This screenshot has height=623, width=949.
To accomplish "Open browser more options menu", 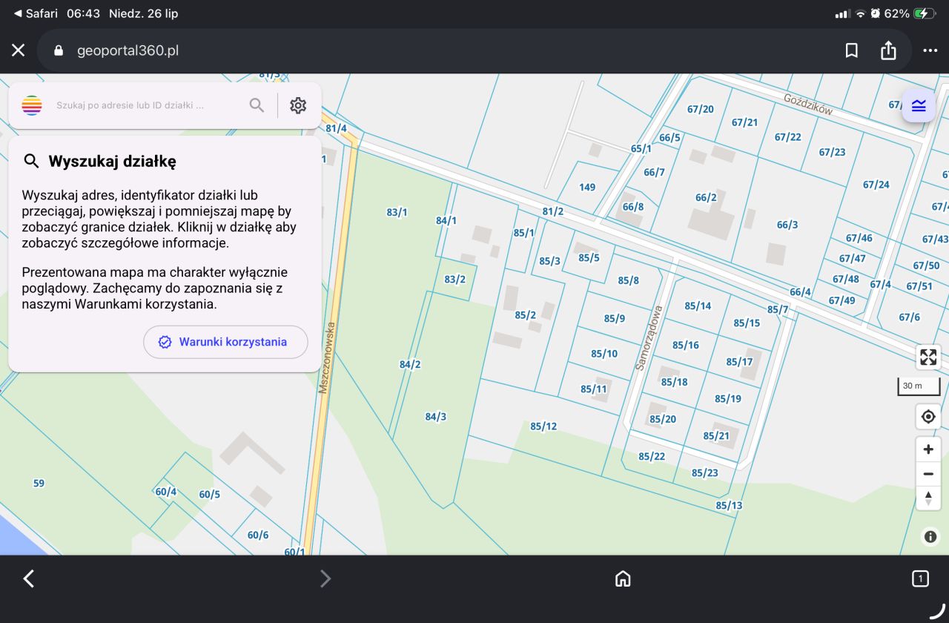I will point(930,50).
